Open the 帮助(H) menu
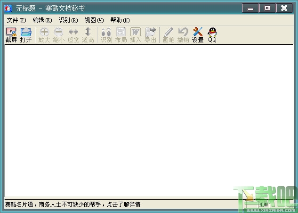The height and width of the screenshot is (213, 298). click(x=120, y=20)
